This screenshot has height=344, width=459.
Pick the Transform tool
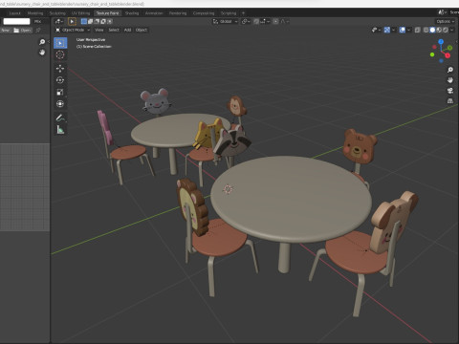click(60, 104)
